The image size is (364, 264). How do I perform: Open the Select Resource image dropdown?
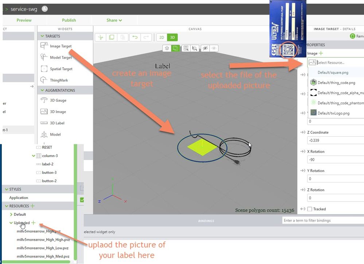click(336, 63)
